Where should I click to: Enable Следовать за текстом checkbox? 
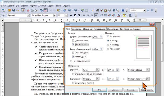click(x=73, y=83)
